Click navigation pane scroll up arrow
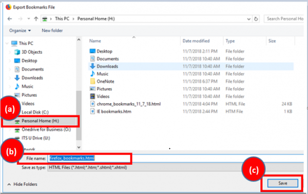Viewport: 308px width, 194px height. [x=79, y=40]
